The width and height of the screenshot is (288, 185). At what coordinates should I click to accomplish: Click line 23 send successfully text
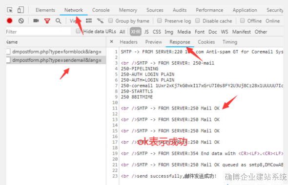click(168, 176)
